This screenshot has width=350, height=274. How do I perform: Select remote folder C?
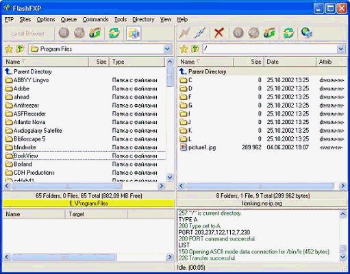click(186, 80)
